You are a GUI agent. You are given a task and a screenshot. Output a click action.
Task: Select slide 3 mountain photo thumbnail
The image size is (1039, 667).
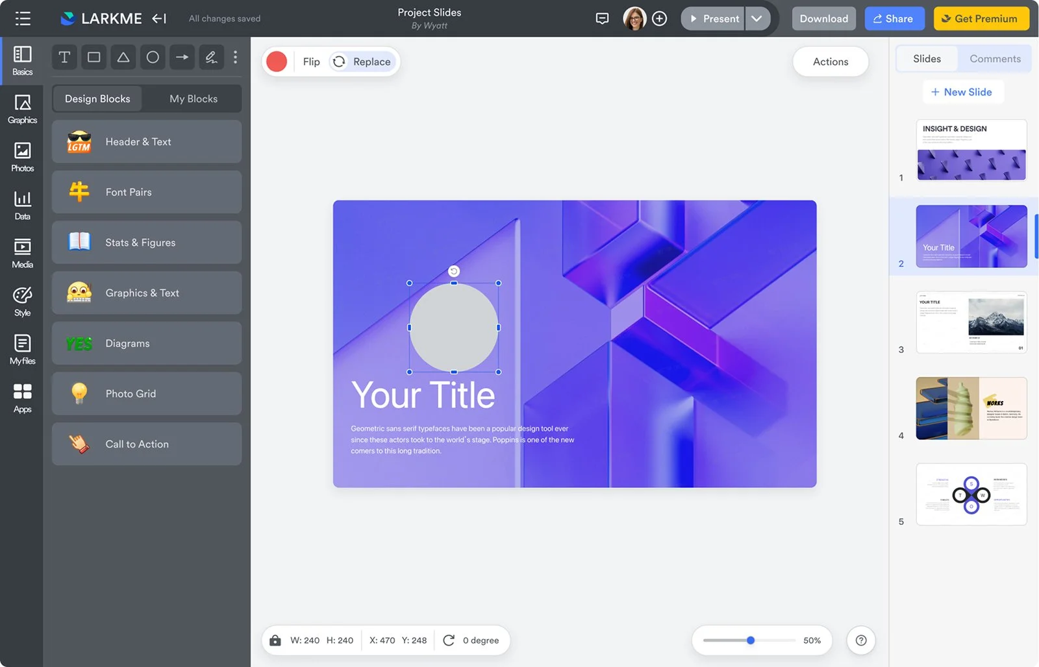971,322
